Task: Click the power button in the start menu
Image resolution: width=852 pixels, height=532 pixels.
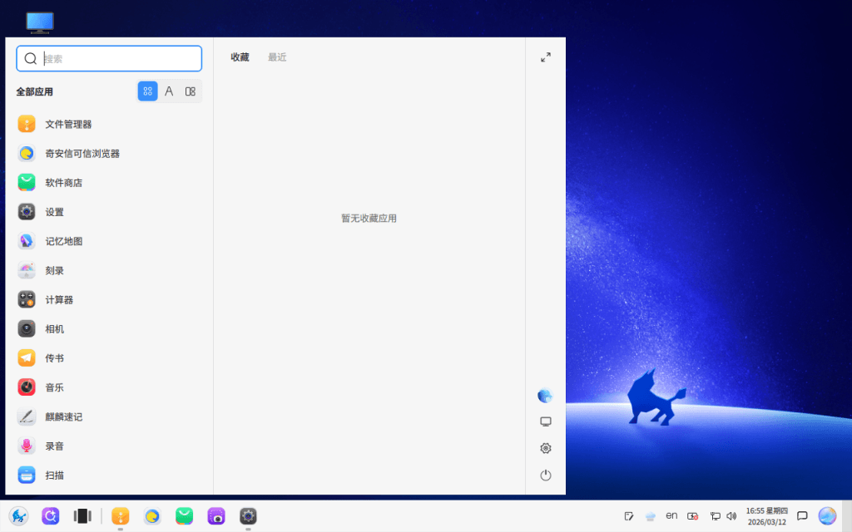Action: (x=546, y=475)
